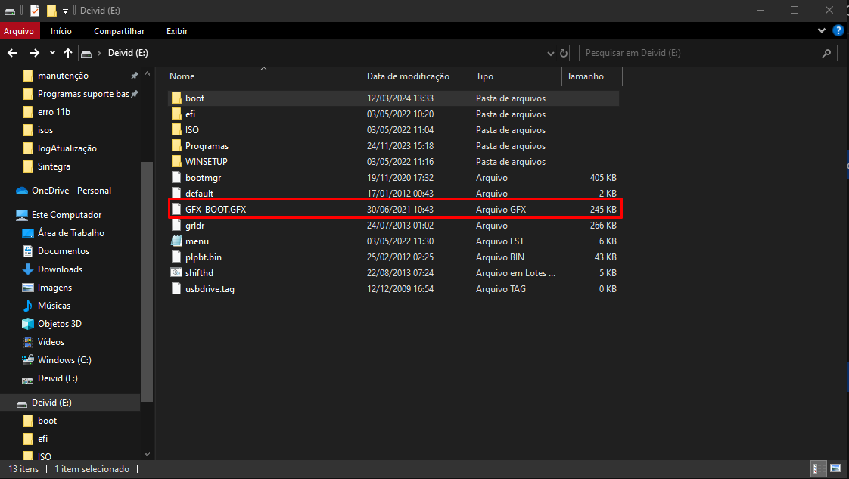Click the breadcrumb chevron before Deivid (E:)
The image size is (849, 479).
point(100,53)
